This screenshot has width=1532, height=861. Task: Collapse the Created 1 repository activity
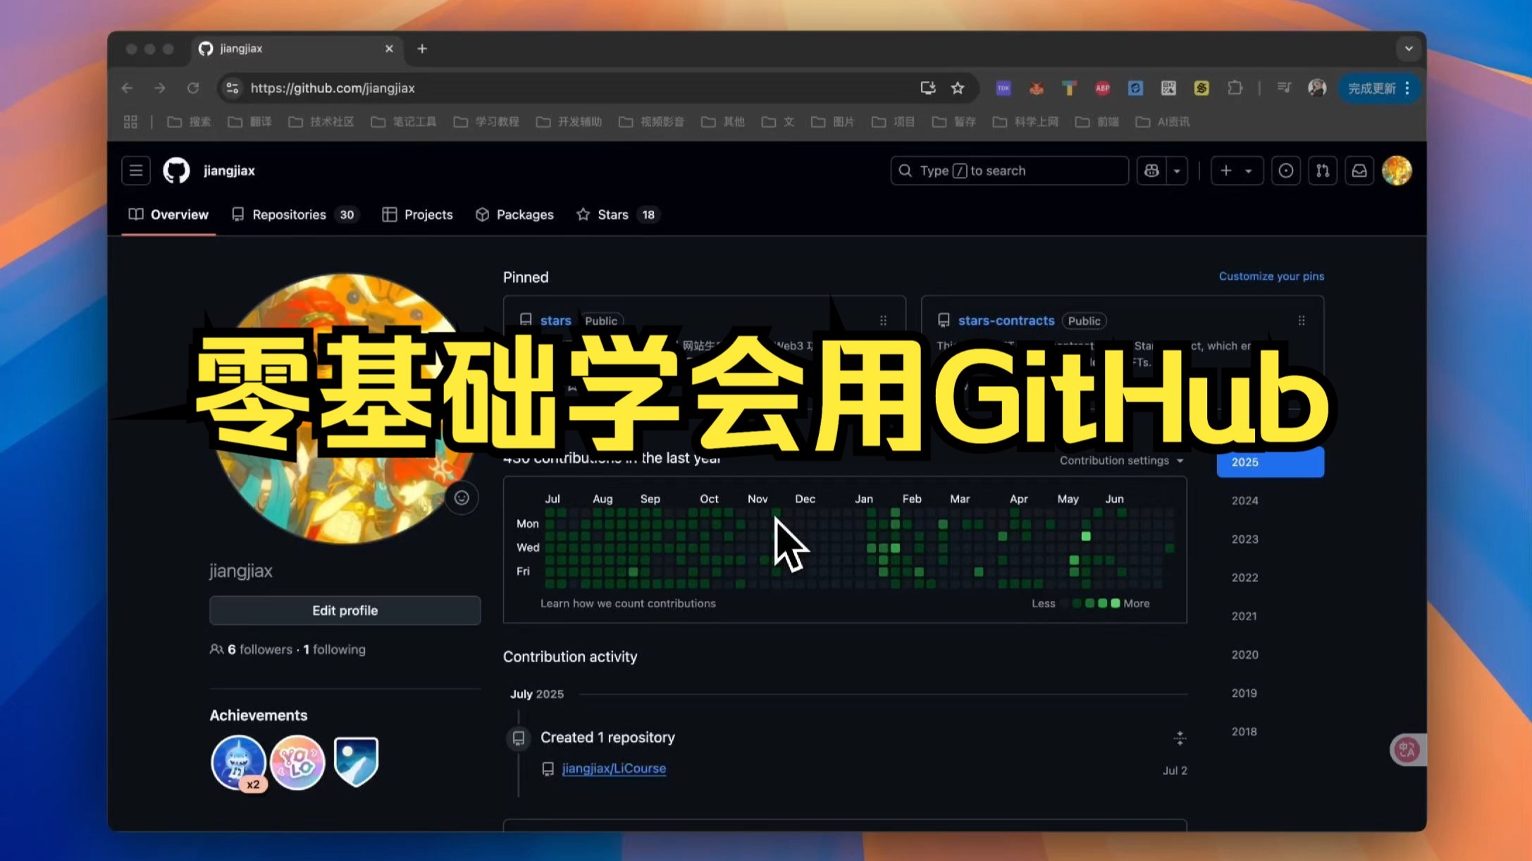click(1180, 738)
